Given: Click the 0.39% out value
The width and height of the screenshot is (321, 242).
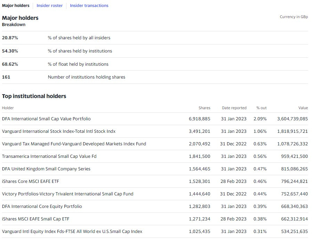Looking at the screenshot, I should point(260,207).
